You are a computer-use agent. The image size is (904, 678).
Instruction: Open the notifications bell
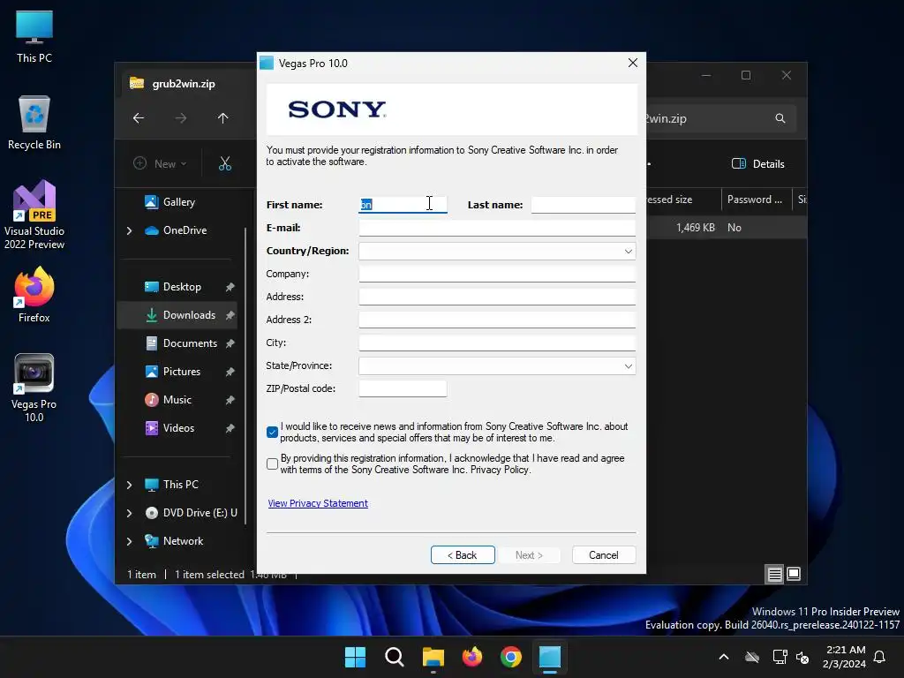point(879,657)
